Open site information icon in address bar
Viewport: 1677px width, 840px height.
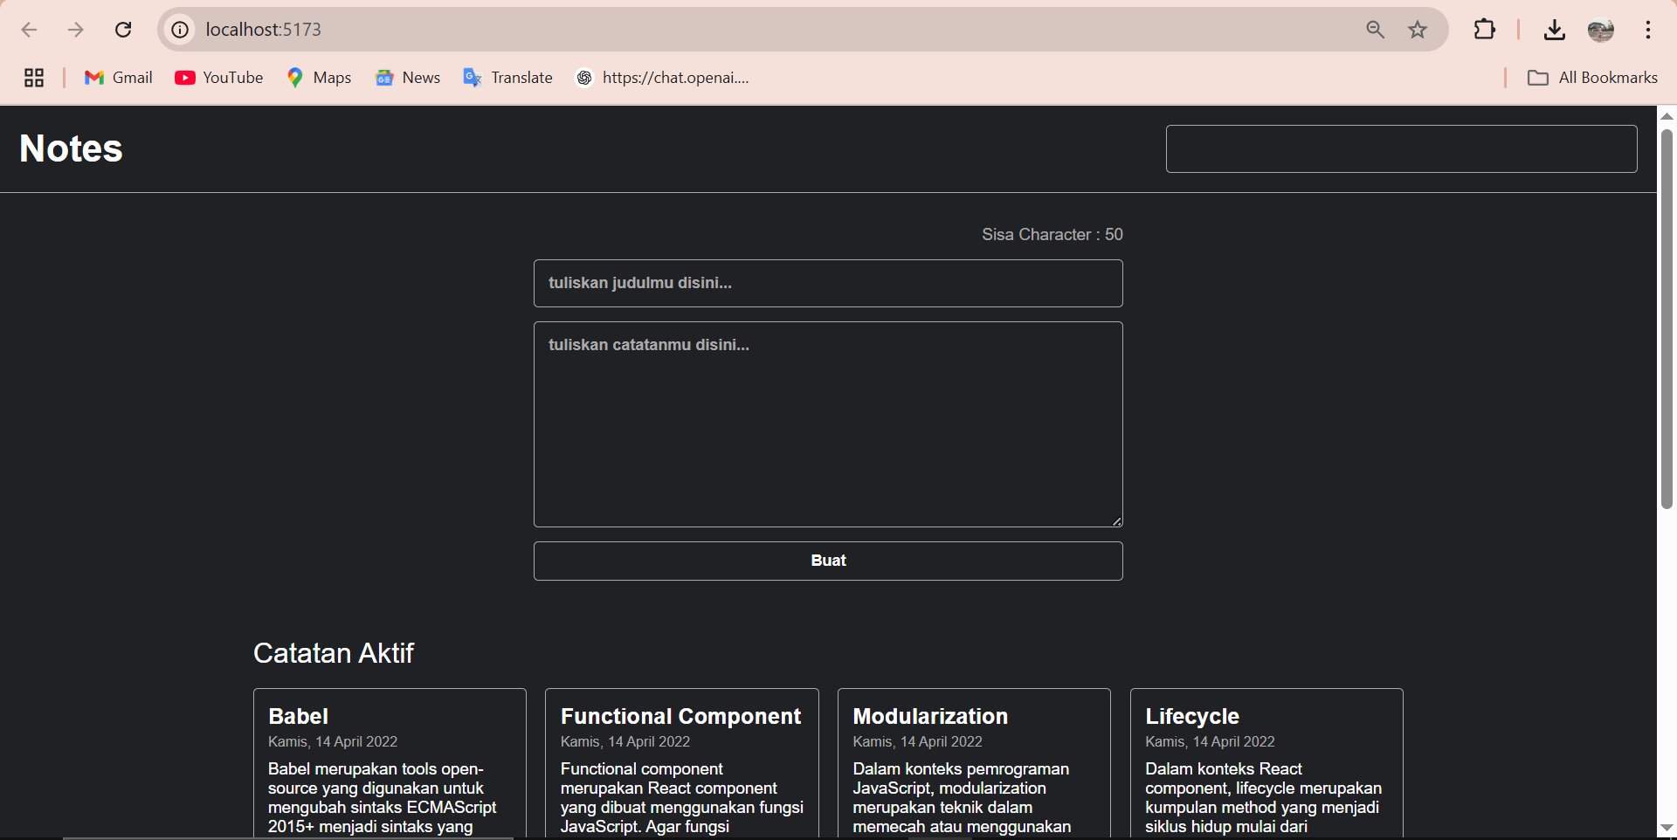[x=180, y=30]
